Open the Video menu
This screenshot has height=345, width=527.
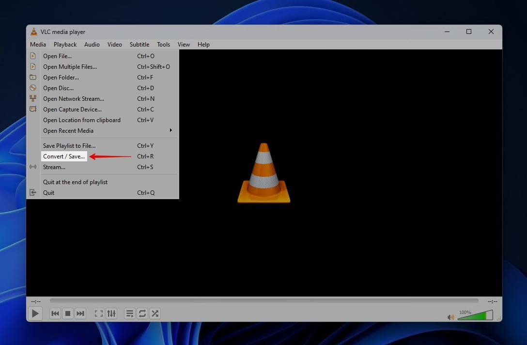pyautogui.click(x=115, y=45)
